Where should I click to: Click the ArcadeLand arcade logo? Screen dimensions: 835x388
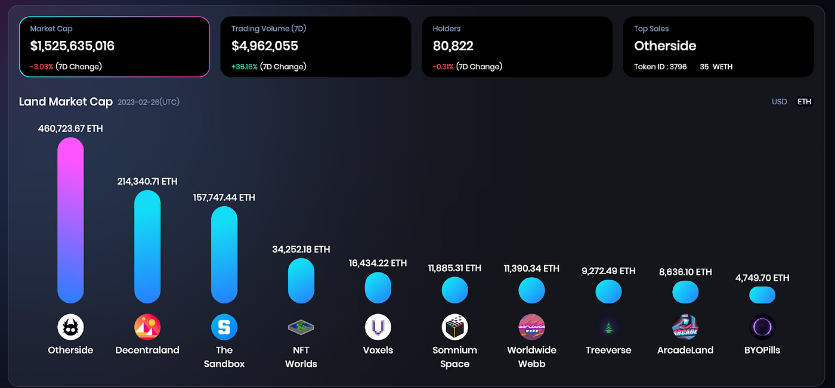coord(686,327)
